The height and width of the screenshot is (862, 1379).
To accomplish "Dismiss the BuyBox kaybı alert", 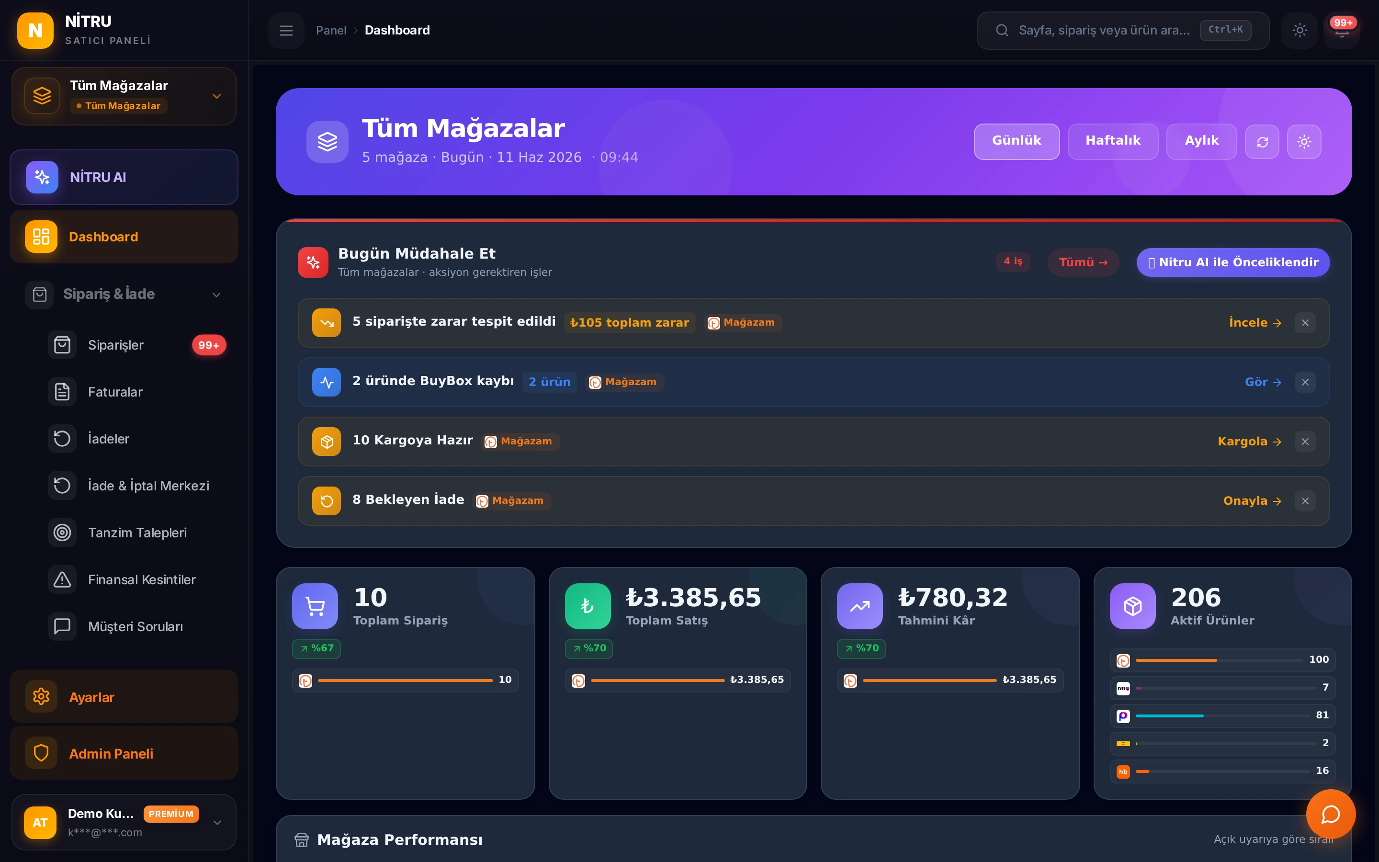I will [x=1305, y=382].
